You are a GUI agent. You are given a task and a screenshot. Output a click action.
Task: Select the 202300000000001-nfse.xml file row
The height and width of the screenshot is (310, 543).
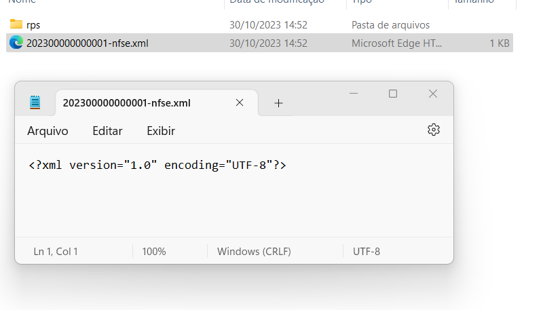pyautogui.click(x=259, y=43)
